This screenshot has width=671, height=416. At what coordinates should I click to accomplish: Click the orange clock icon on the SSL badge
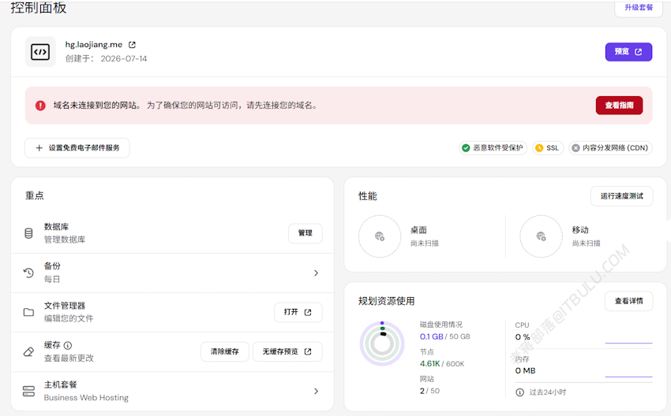point(539,148)
